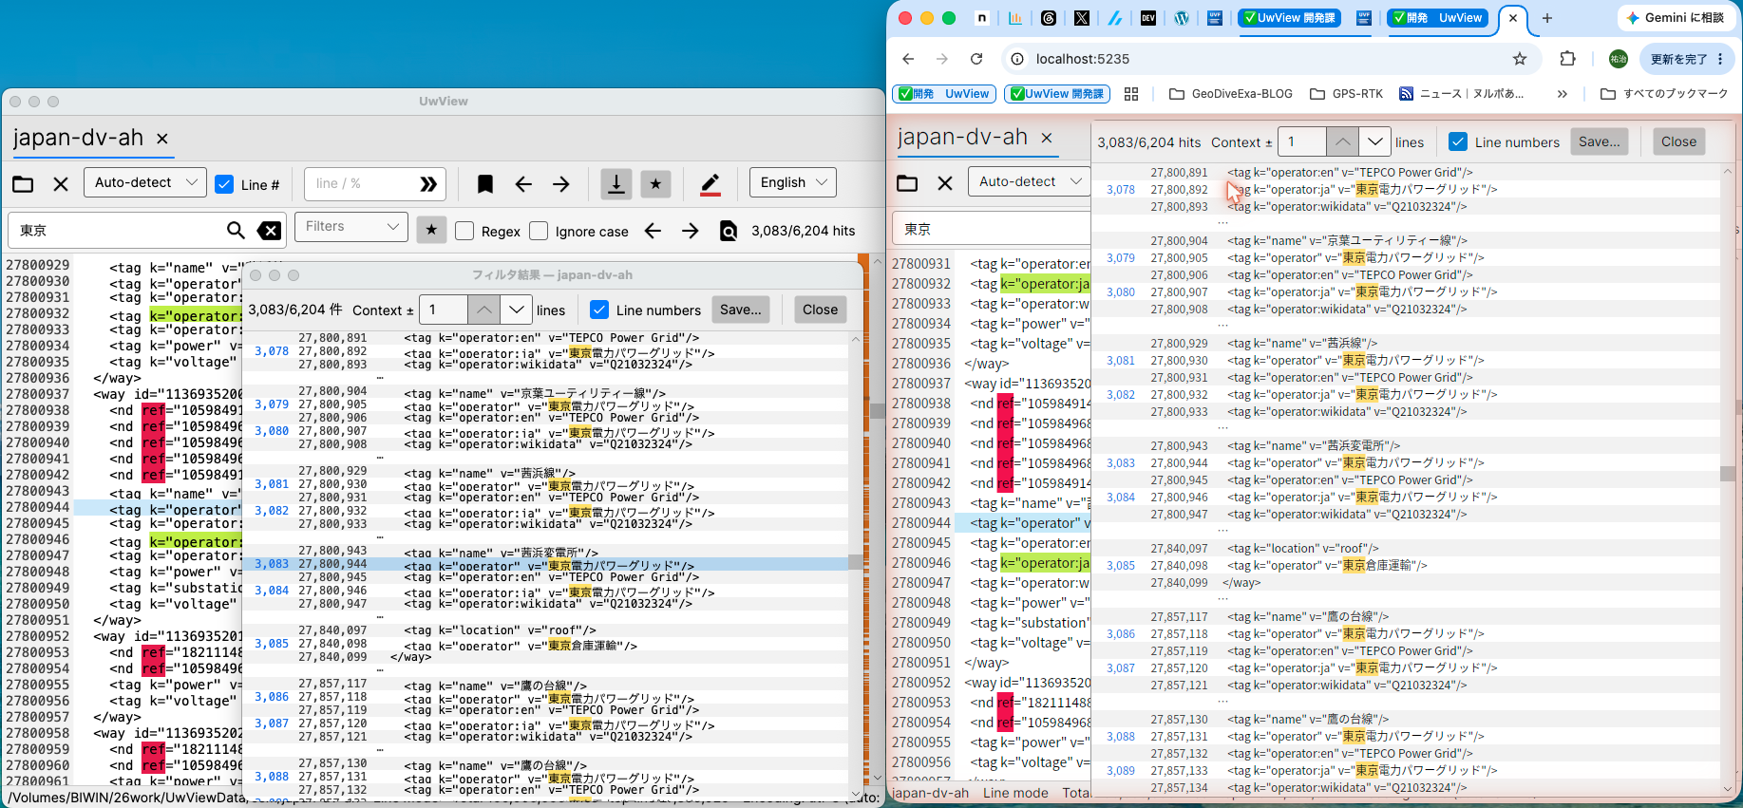
Task: Select the japan-dv-ah tab in desktop UwView
Action: (78, 138)
